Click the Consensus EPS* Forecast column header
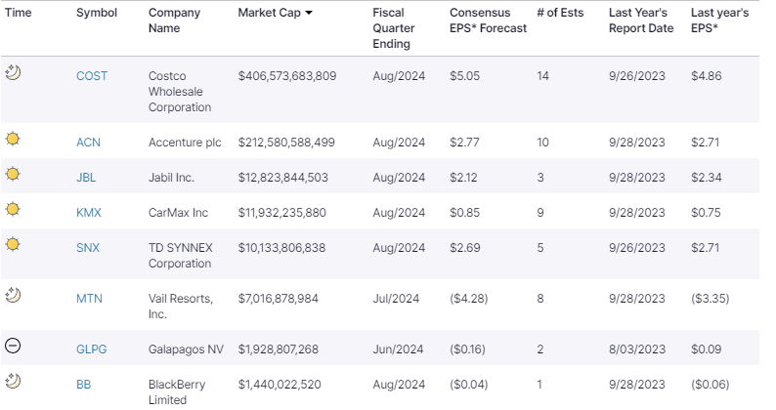 click(x=488, y=20)
